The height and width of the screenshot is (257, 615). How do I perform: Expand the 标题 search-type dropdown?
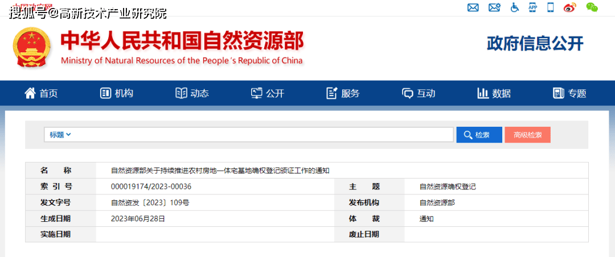click(x=60, y=135)
